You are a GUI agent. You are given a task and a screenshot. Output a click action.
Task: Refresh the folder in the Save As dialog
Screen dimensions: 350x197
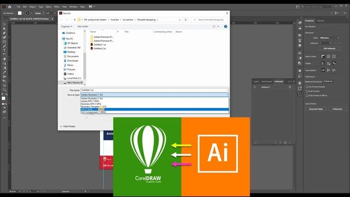click(x=185, y=20)
